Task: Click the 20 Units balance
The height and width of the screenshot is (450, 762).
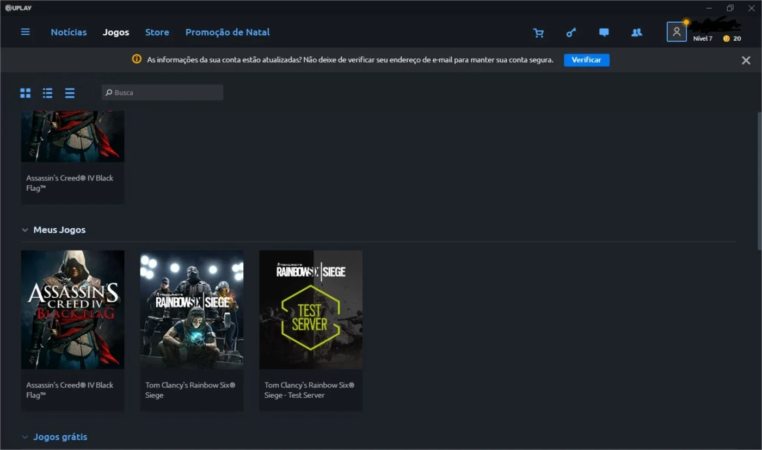Action: pos(737,39)
